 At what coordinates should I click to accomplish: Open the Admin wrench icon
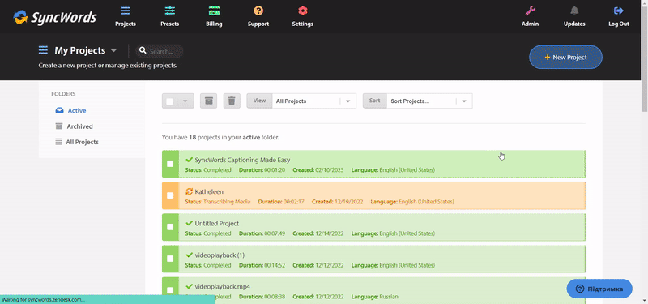(x=530, y=11)
